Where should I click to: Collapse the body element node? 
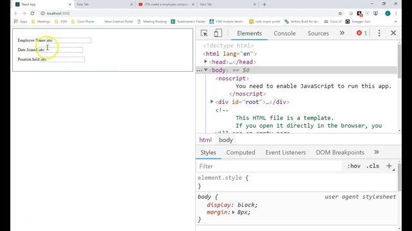[x=206, y=70]
